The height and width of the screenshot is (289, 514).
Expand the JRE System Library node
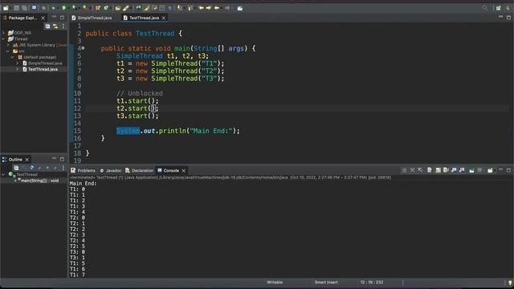[8, 45]
